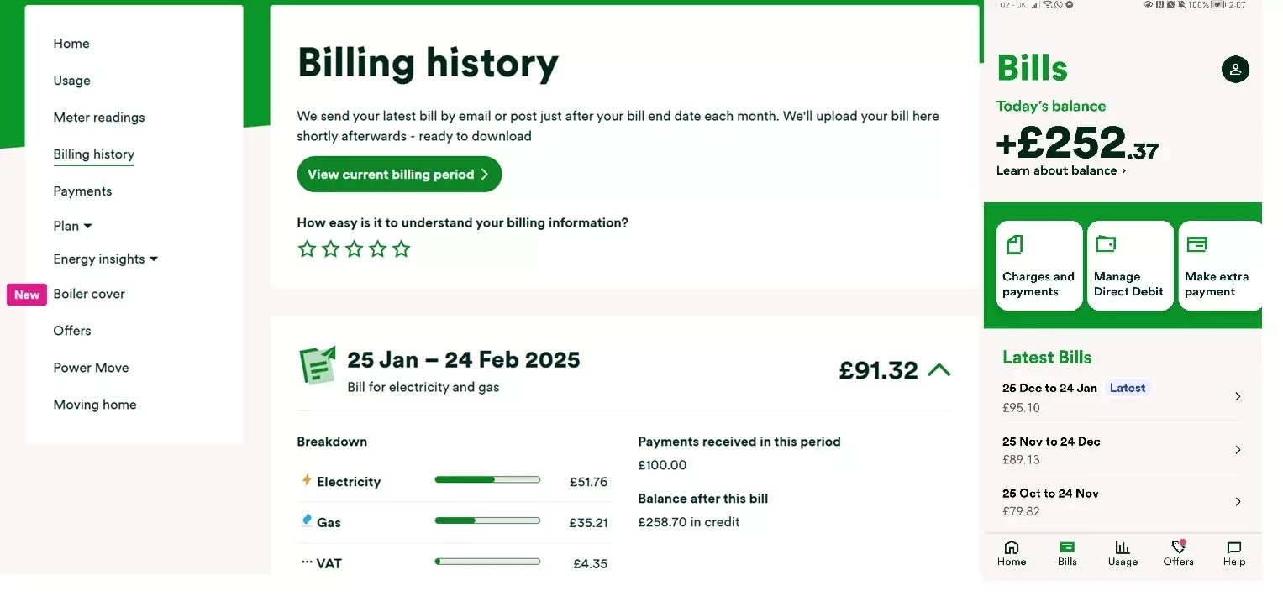Open Offers tag icon in bottom bar
The width and height of the screenshot is (1283, 596).
(1178, 547)
